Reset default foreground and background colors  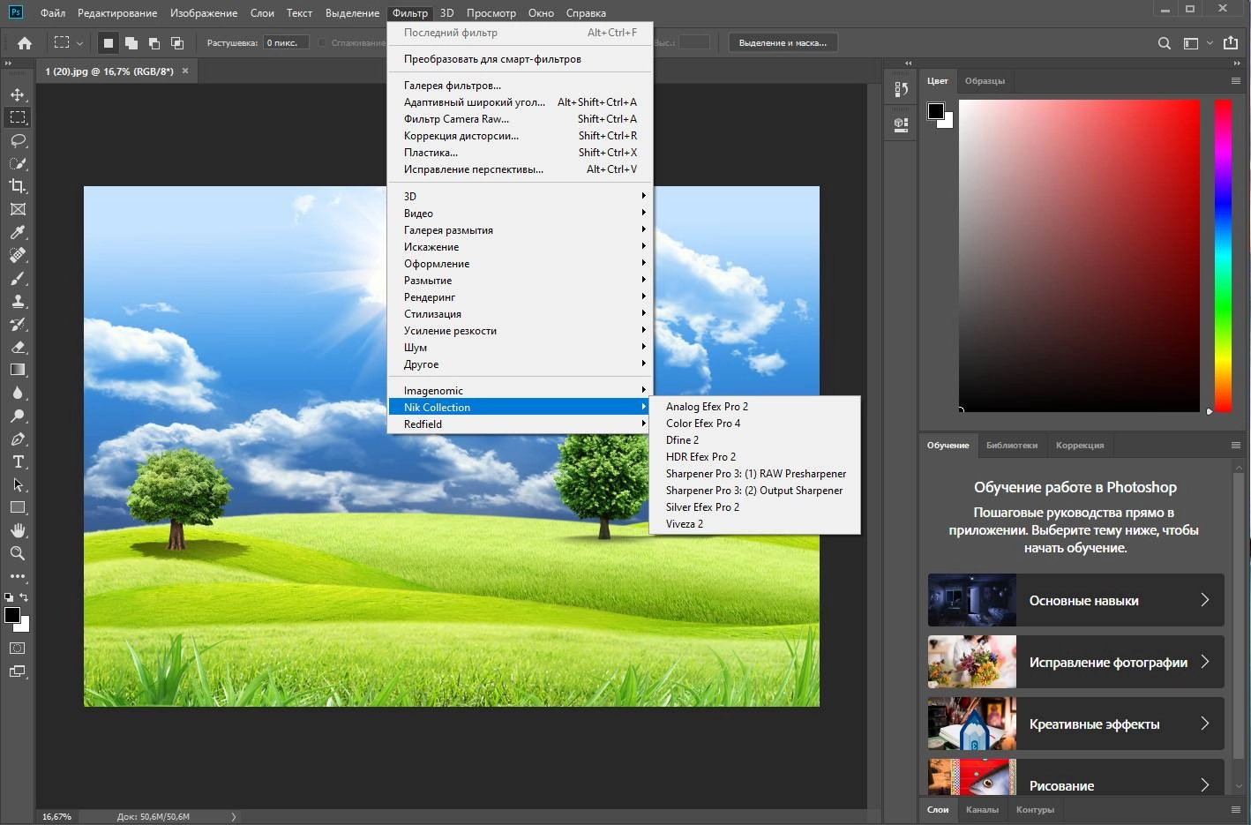9,597
